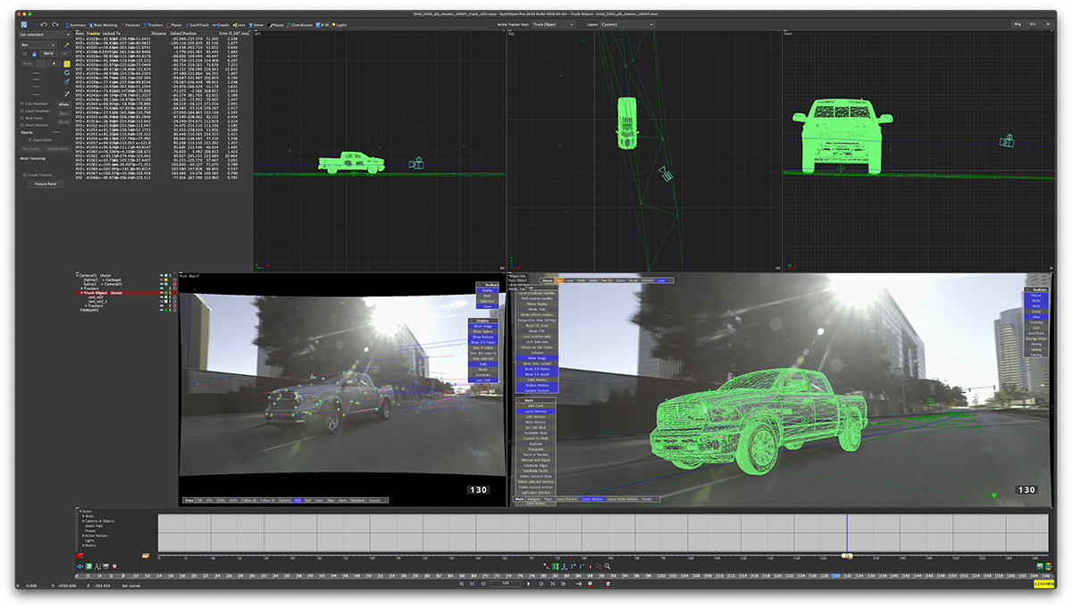Toggle Outline Meshes in perspective menu
The image size is (1072, 609).
[x=537, y=385]
